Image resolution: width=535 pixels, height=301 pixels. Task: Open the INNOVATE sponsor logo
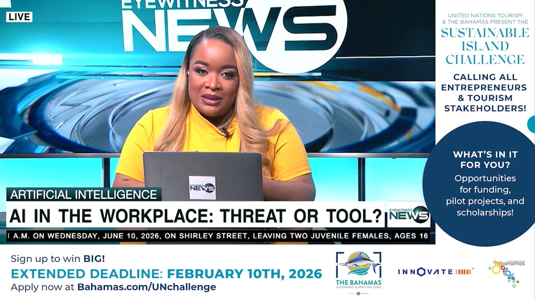pos(435,272)
